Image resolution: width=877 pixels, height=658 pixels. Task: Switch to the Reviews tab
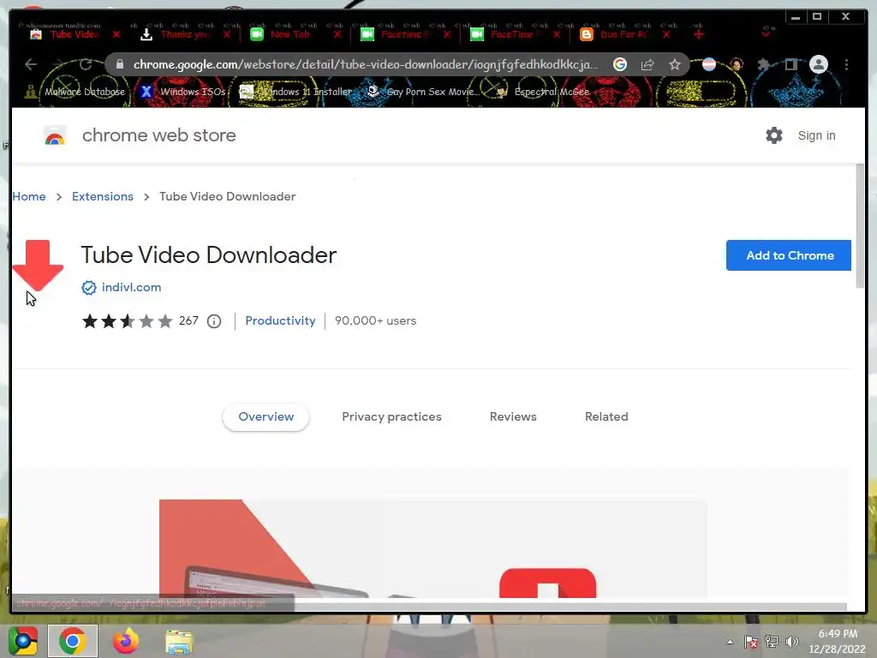(513, 417)
